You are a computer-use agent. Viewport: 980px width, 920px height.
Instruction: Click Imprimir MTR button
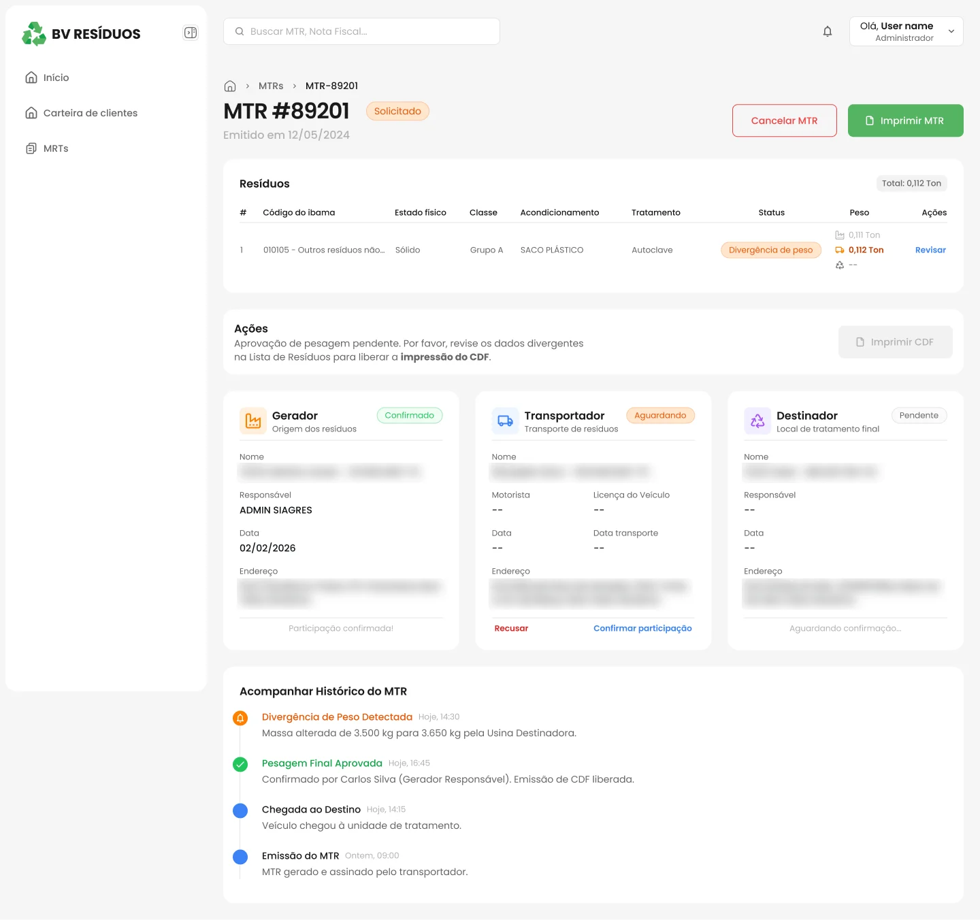(906, 120)
